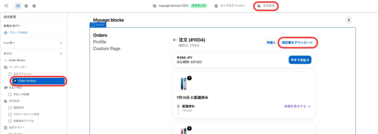Viewport: 378px width, 134px height.
Task: Click the 未発送のアイテム block icon
Action: point(10,121)
